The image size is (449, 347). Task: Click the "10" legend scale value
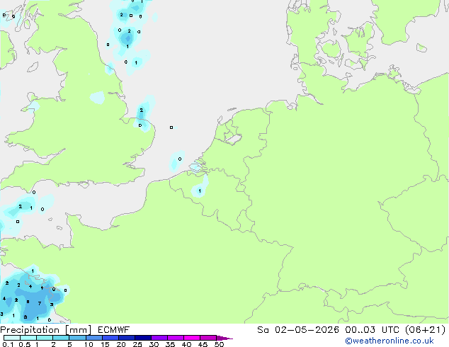(x=89, y=344)
